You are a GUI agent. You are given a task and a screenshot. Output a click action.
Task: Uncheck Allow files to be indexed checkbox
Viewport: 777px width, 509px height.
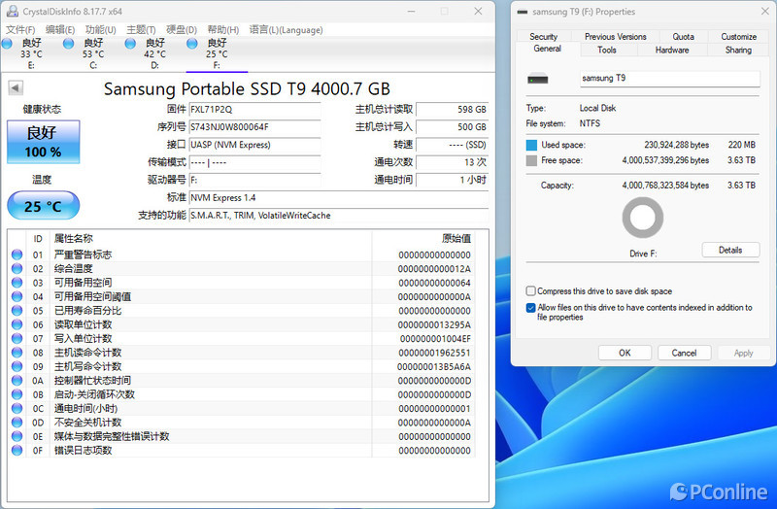pyautogui.click(x=530, y=308)
